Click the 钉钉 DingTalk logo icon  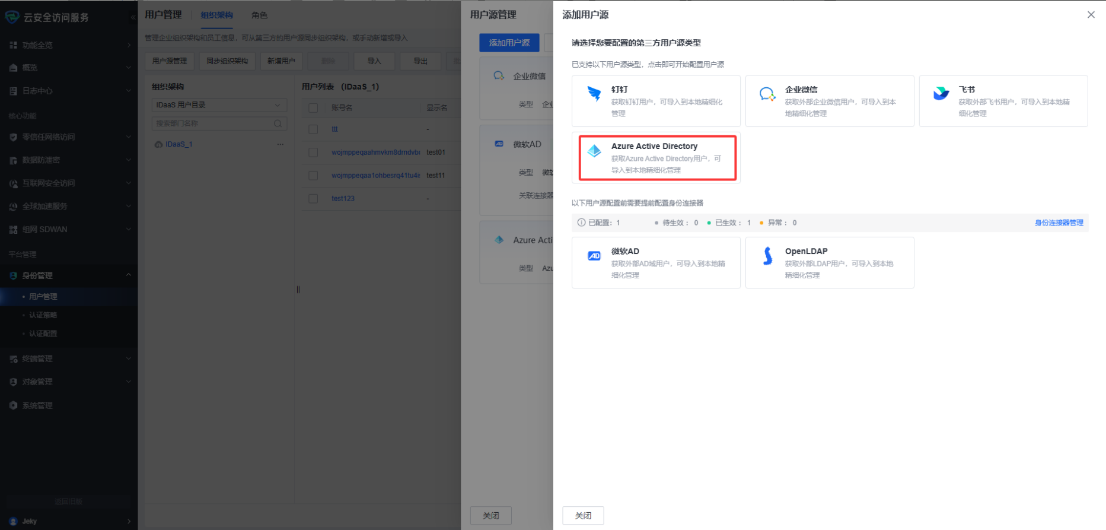594,94
